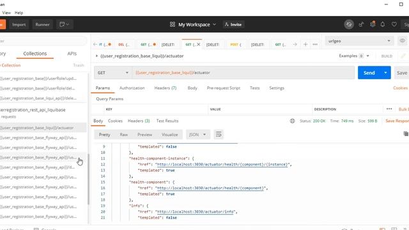The height and width of the screenshot is (230, 409).
Task: Open the Help menu
Action: click(x=19, y=13)
